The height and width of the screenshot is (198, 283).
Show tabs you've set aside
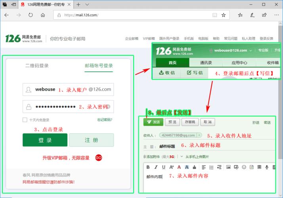pyautogui.click(x=5, y=4)
